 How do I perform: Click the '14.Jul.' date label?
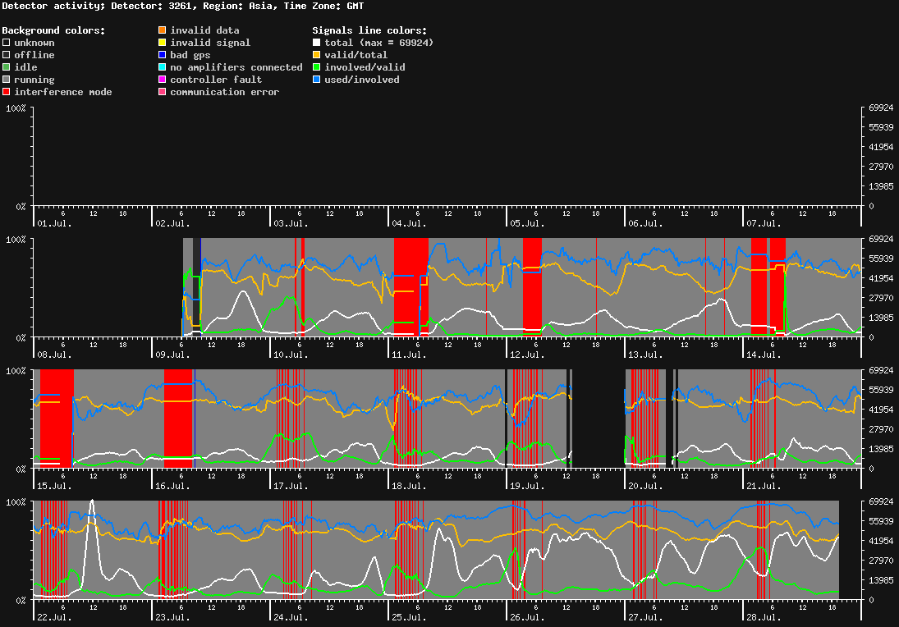[764, 355]
